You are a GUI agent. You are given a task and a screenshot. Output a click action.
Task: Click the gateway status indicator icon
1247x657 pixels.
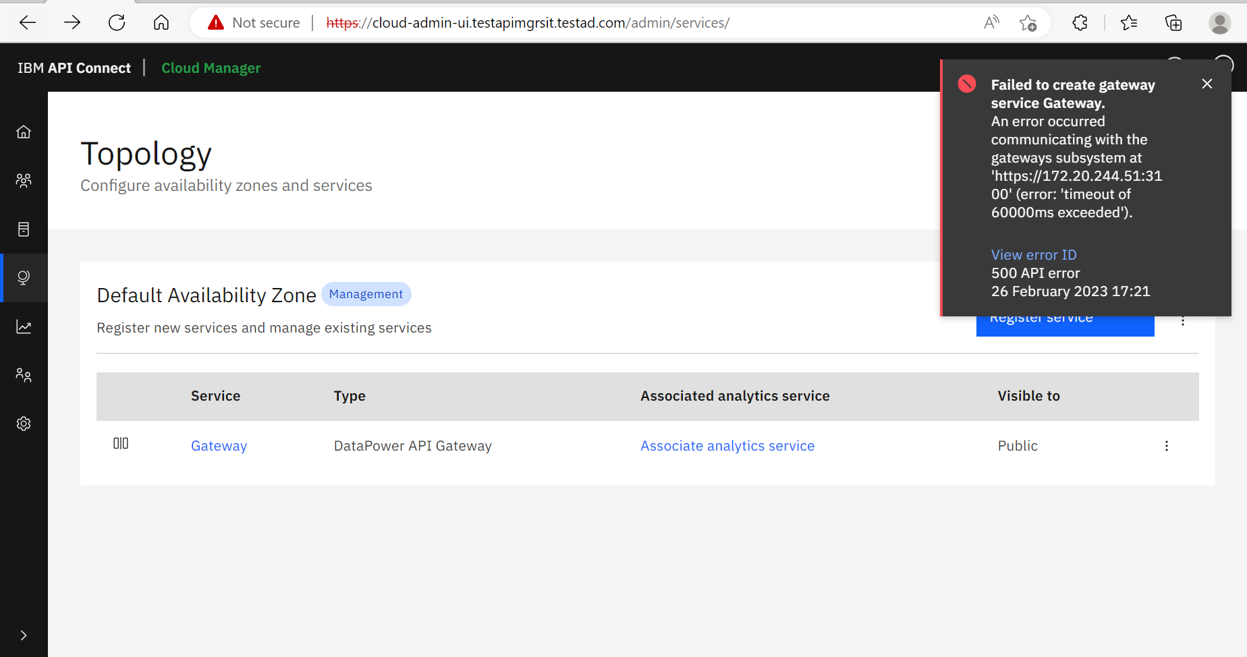coord(121,443)
